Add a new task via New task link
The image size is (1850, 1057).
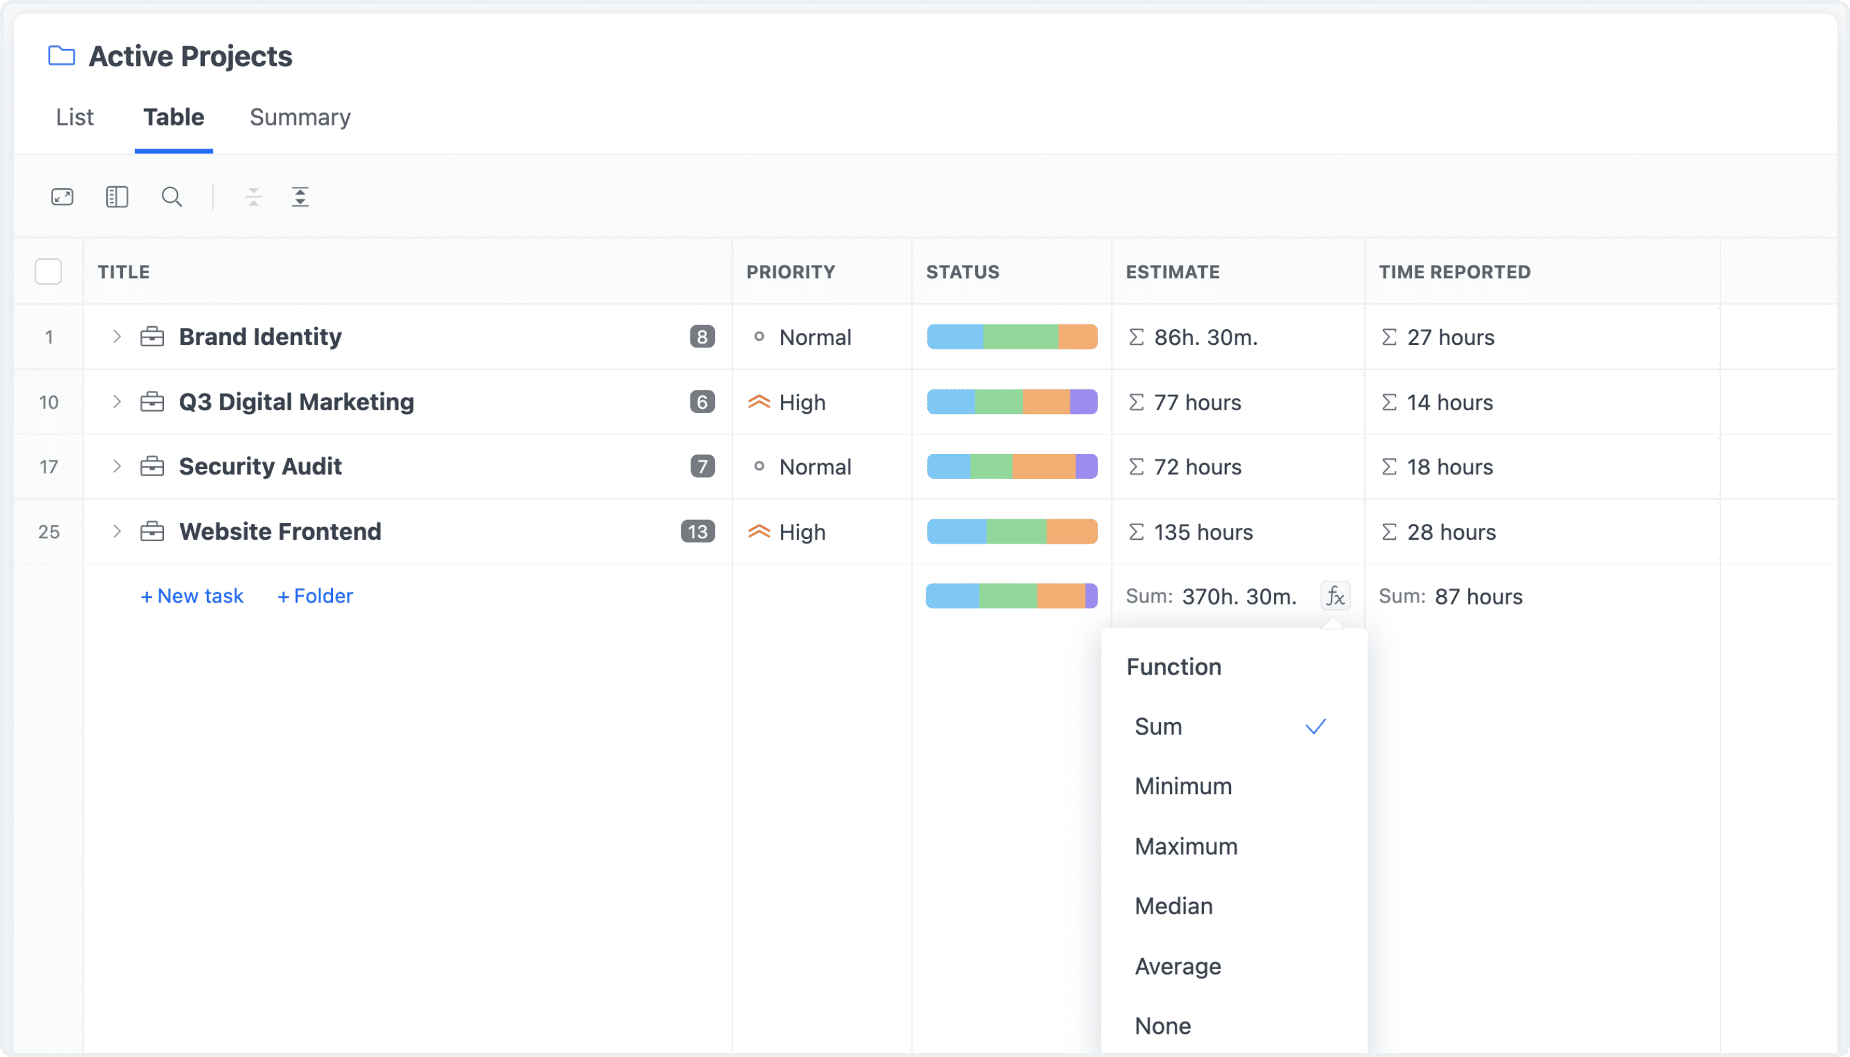tap(191, 595)
